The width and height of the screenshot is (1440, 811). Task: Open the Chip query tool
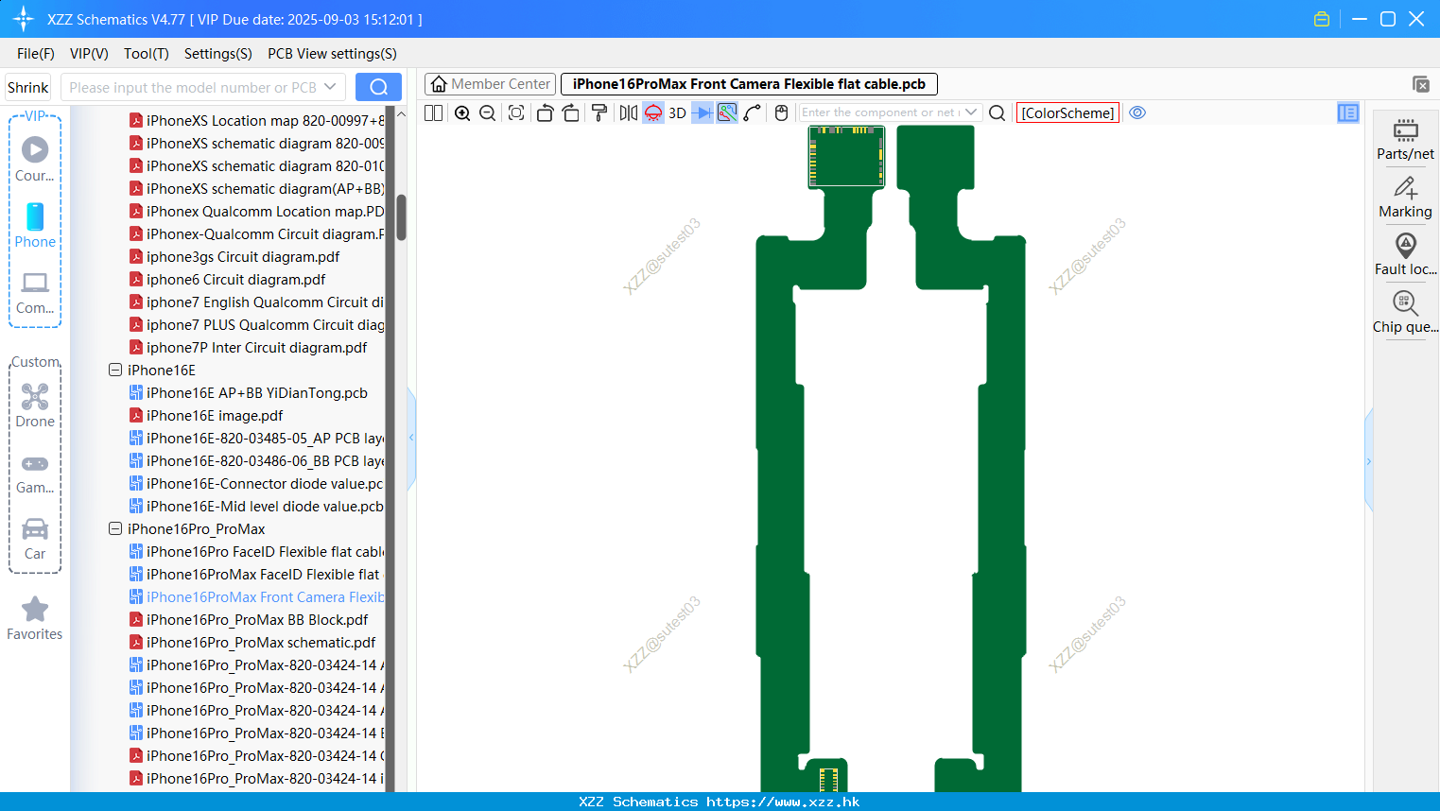click(1405, 313)
